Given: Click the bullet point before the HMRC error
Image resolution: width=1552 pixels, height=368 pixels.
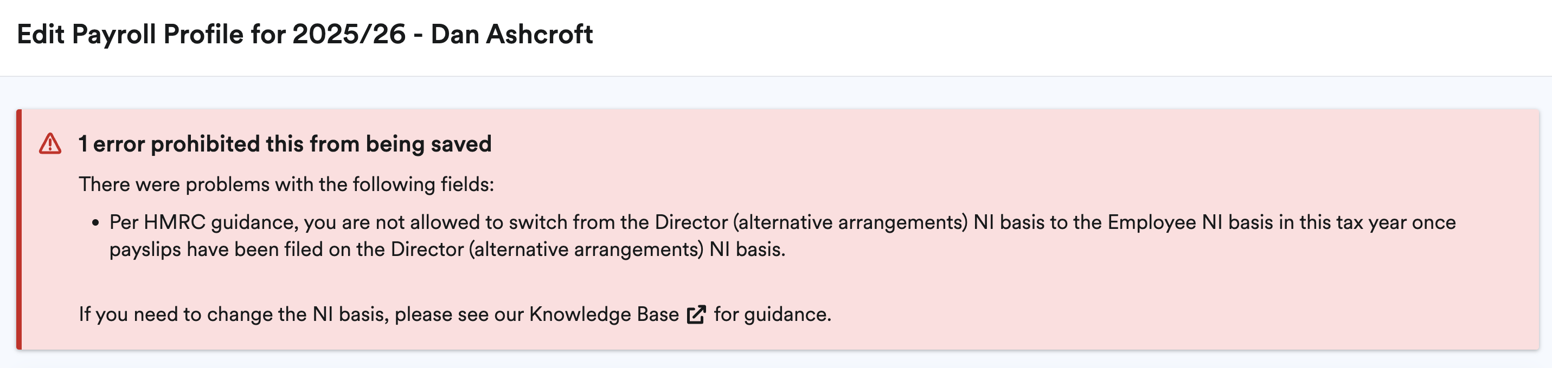Looking at the screenshot, I should 95,223.
